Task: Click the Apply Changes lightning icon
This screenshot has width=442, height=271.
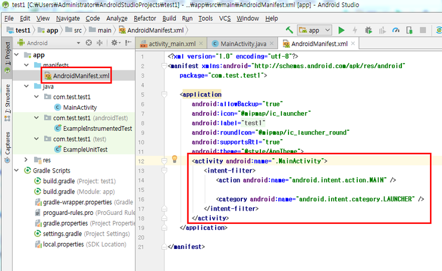Action: (x=355, y=30)
